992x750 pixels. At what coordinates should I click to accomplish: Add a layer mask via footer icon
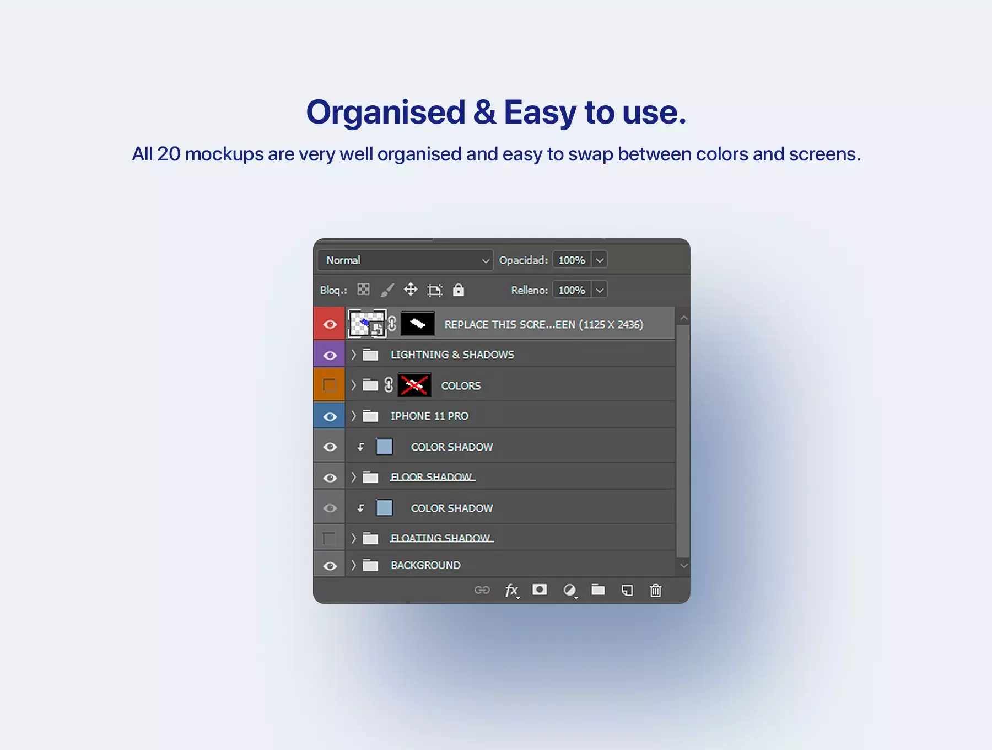tap(540, 590)
